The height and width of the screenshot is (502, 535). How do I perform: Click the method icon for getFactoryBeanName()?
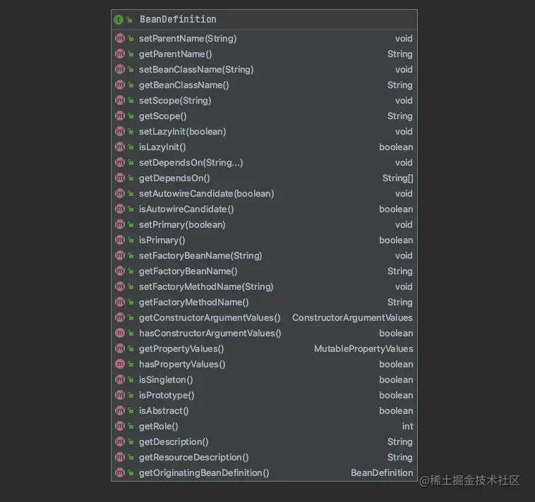coord(120,271)
